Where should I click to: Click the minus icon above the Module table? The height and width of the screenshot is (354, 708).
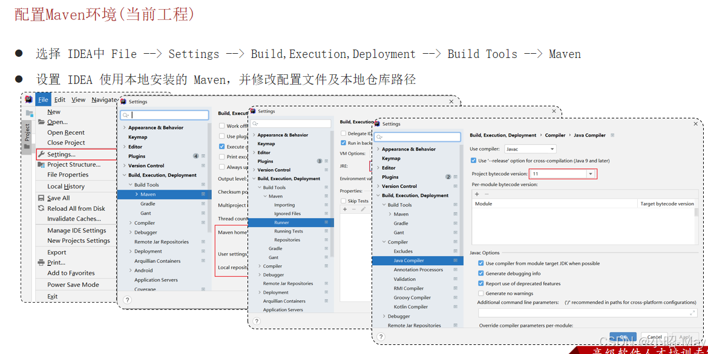coord(487,194)
